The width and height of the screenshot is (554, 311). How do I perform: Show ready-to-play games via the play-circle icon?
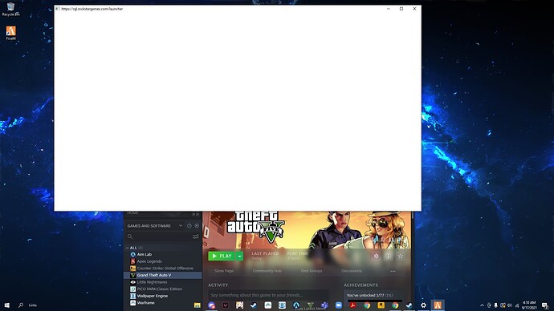point(197,226)
